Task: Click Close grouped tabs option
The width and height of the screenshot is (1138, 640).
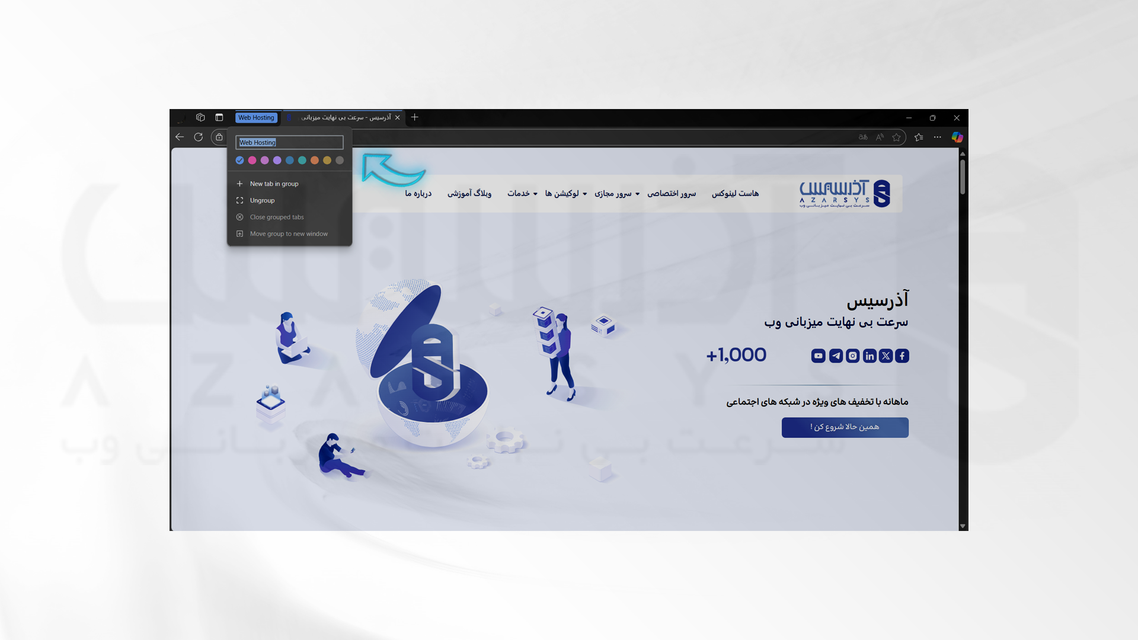Action: click(276, 216)
